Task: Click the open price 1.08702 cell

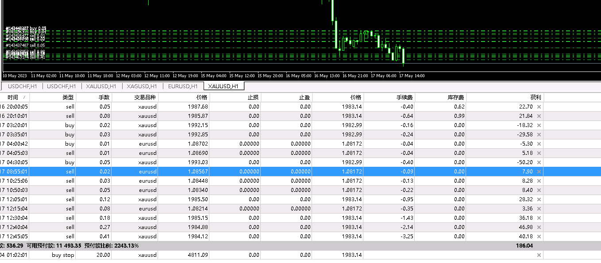Action: (x=198, y=144)
